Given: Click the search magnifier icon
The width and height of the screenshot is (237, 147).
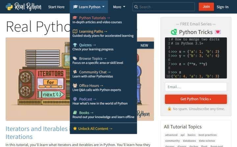Looking at the screenshot, I should tap(136, 7).
